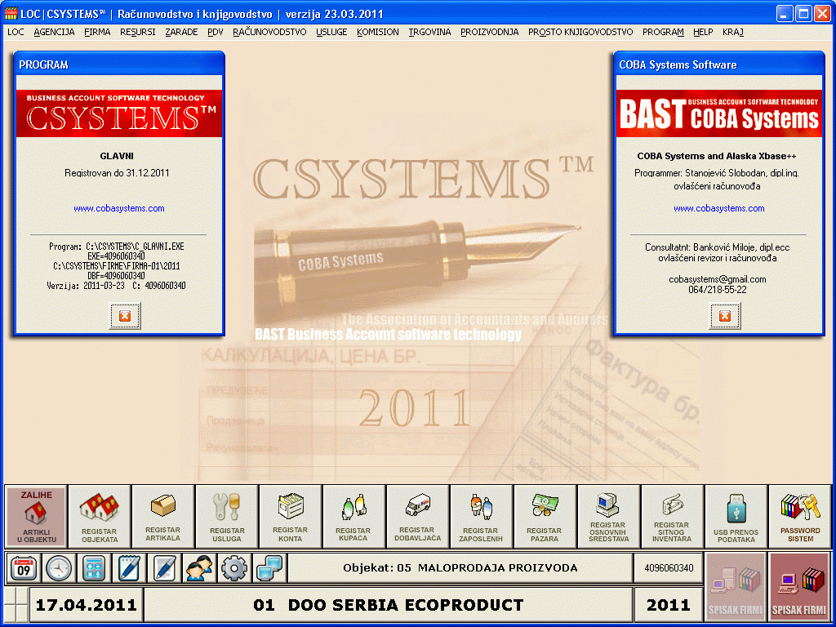Open Registar Objekata houses icon

[99, 516]
